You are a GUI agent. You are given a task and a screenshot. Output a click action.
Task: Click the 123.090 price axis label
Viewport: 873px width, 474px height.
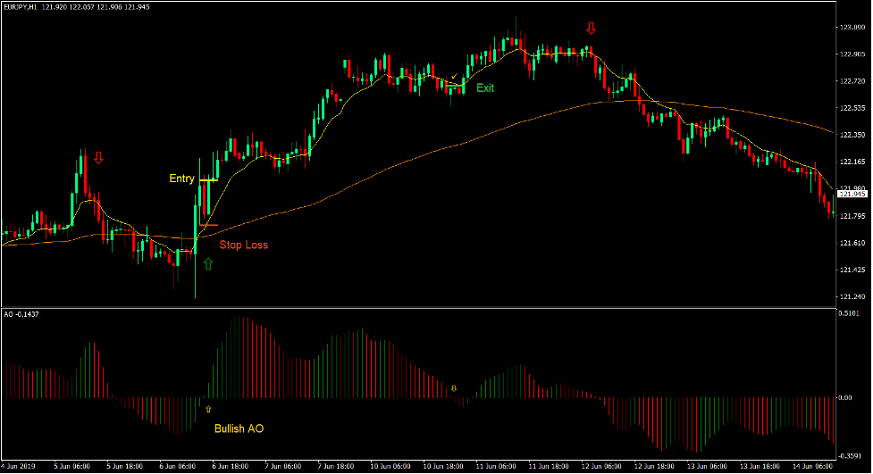[852, 28]
